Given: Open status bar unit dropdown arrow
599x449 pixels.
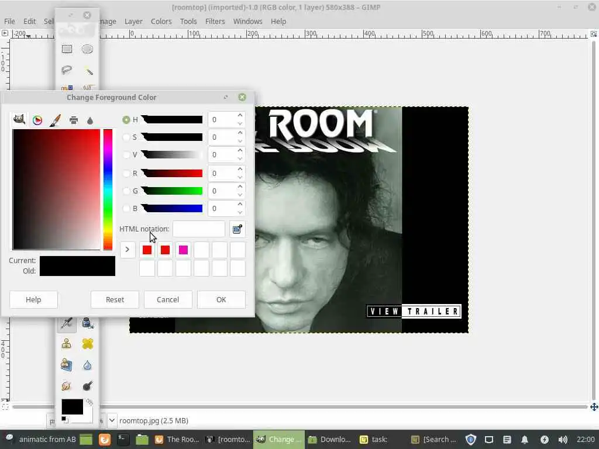Looking at the screenshot, I should 112,420.
